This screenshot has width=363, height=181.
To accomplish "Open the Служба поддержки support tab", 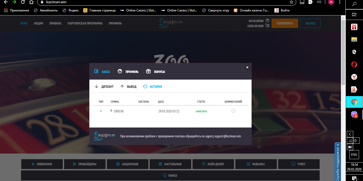I will pyautogui.click(x=338, y=162).
